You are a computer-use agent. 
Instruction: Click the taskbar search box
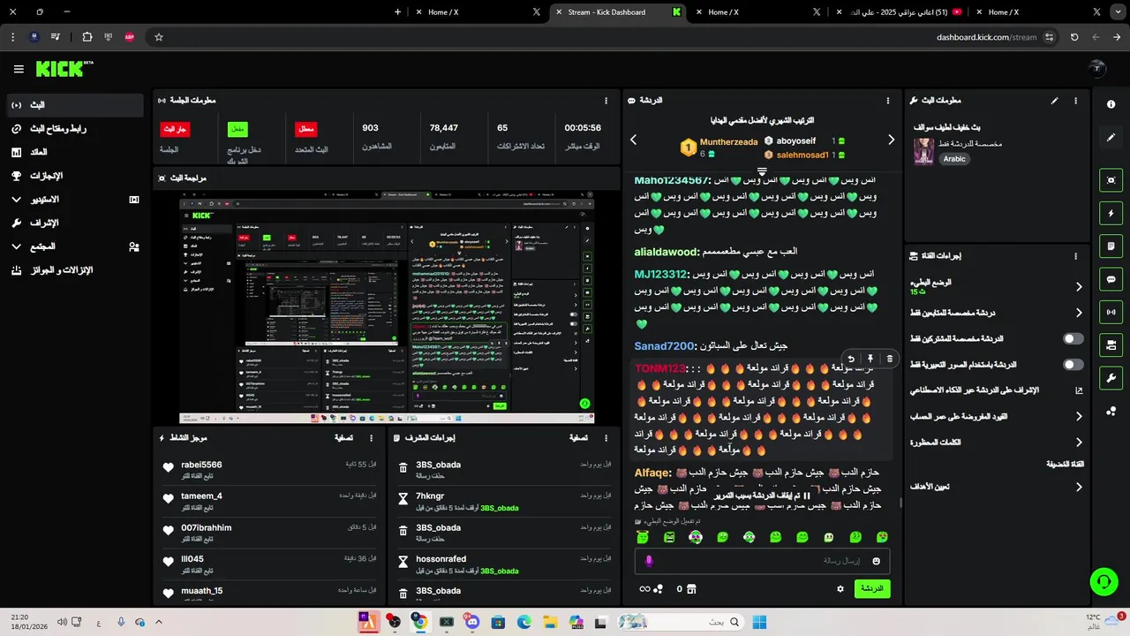[x=680, y=622]
